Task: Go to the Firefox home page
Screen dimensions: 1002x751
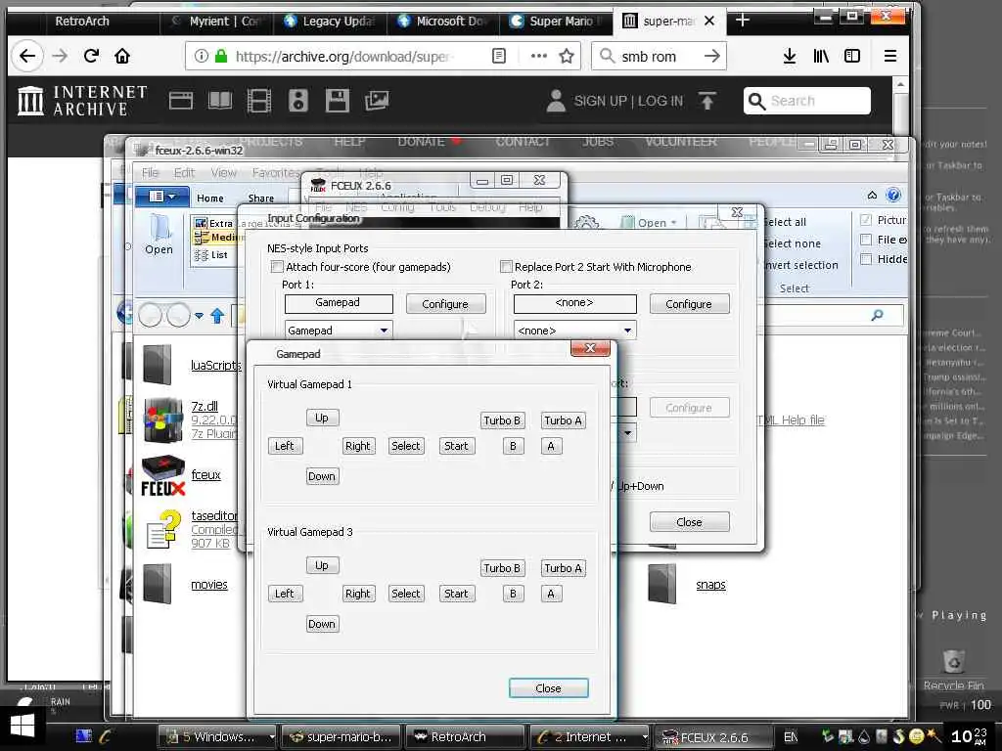Action: pyautogui.click(x=122, y=56)
